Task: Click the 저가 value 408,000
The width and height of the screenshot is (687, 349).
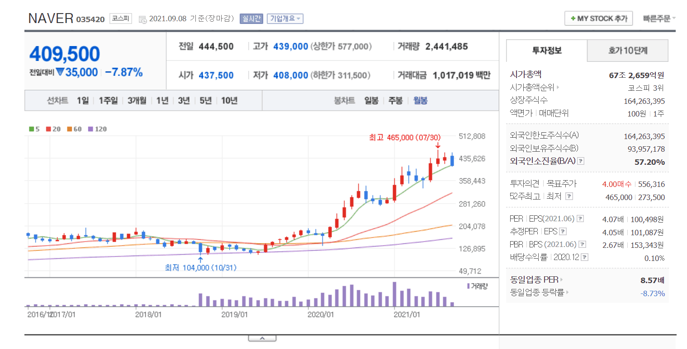Action: pyautogui.click(x=291, y=75)
